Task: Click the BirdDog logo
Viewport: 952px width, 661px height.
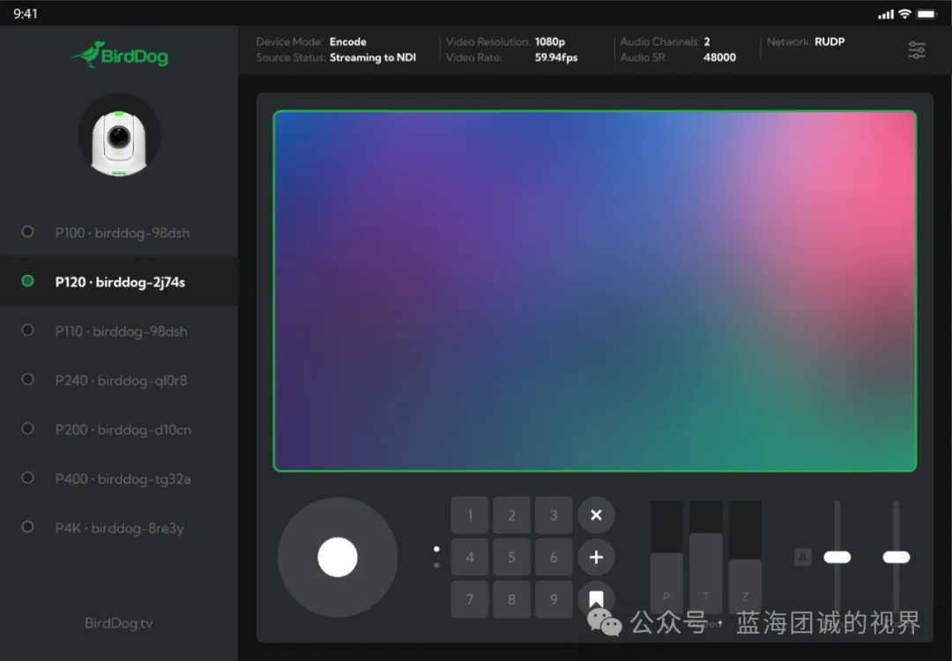Action: (120, 55)
